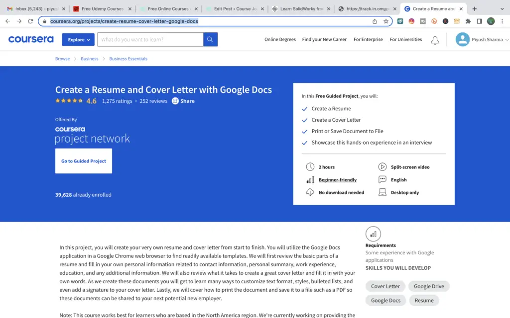Viewport: 510px width, 318px height.
Task: Click the 1,275 ratings text
Action: pyautogui.click(x=117, y=101)
